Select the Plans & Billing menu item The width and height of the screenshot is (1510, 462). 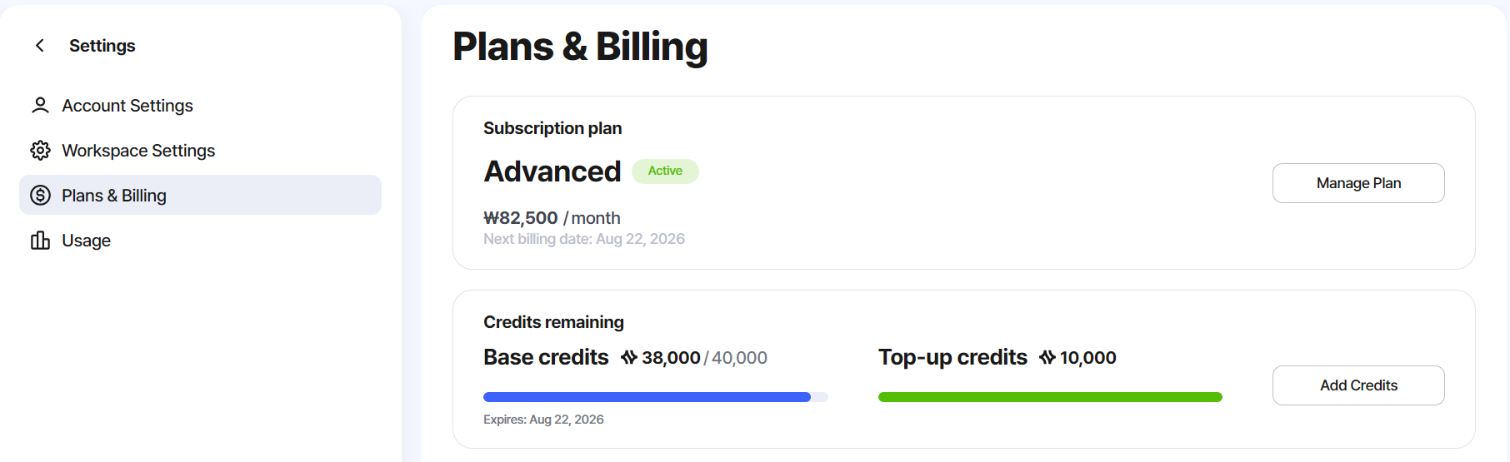[x=200, y=195]
